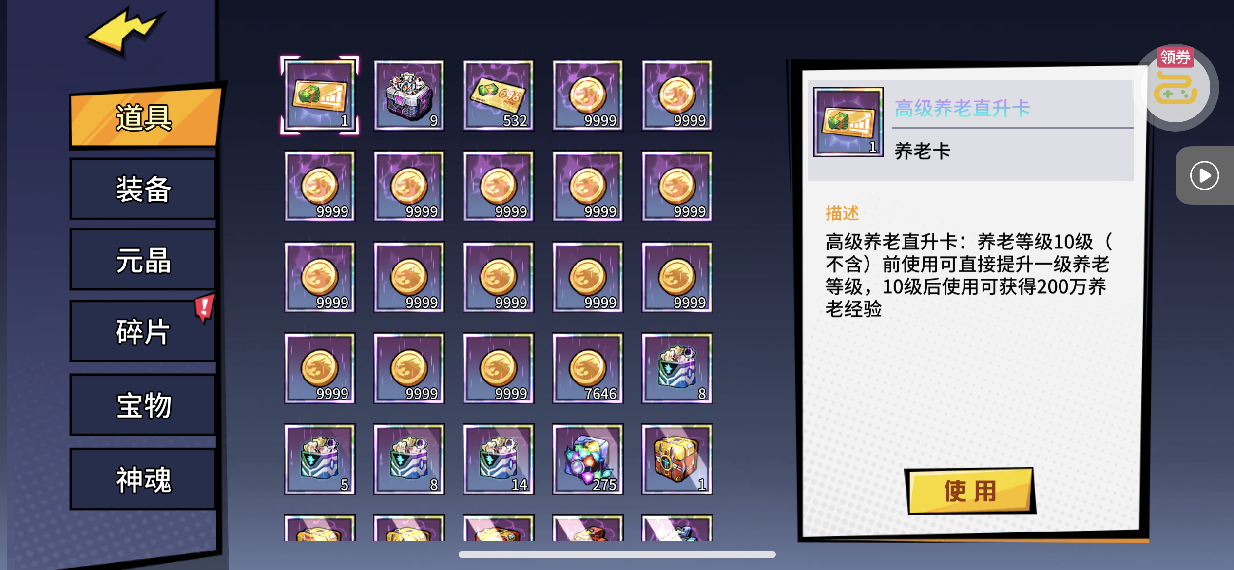1234x570 pixels.
Task: Select the purple gift box item with count 9
Action: 408,95
